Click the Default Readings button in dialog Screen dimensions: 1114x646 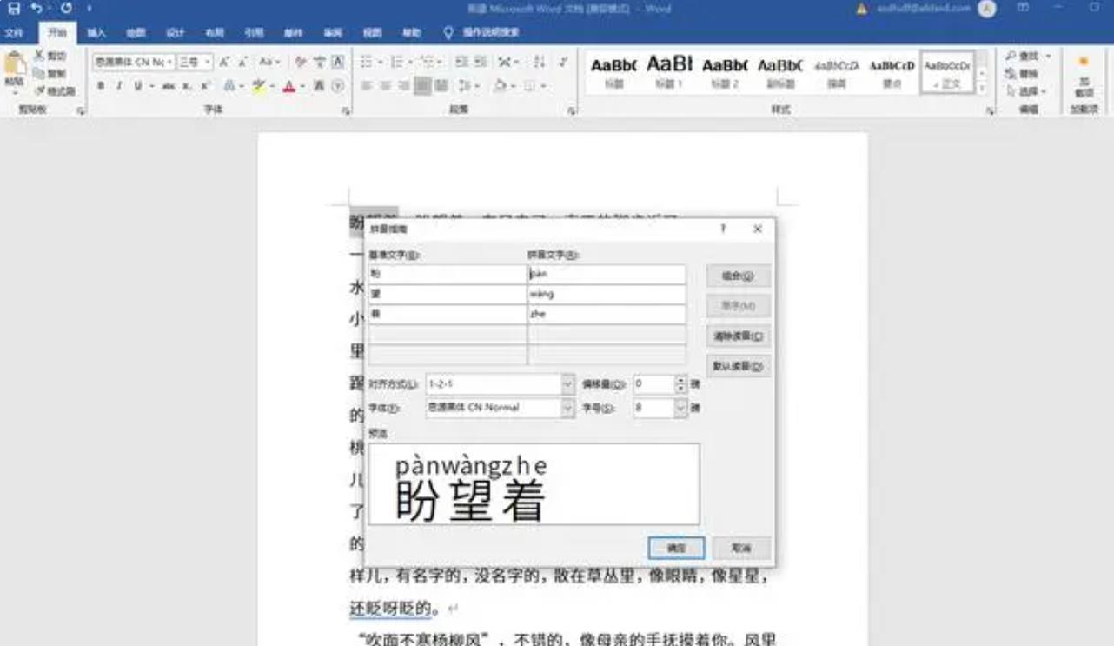pos(738,367)
